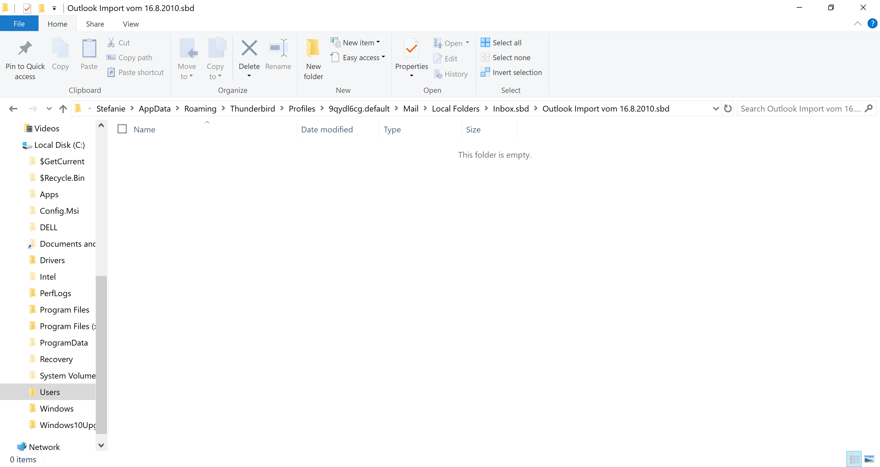
Task: Click the Invert selection icon
Action: [x=485, y=72]
